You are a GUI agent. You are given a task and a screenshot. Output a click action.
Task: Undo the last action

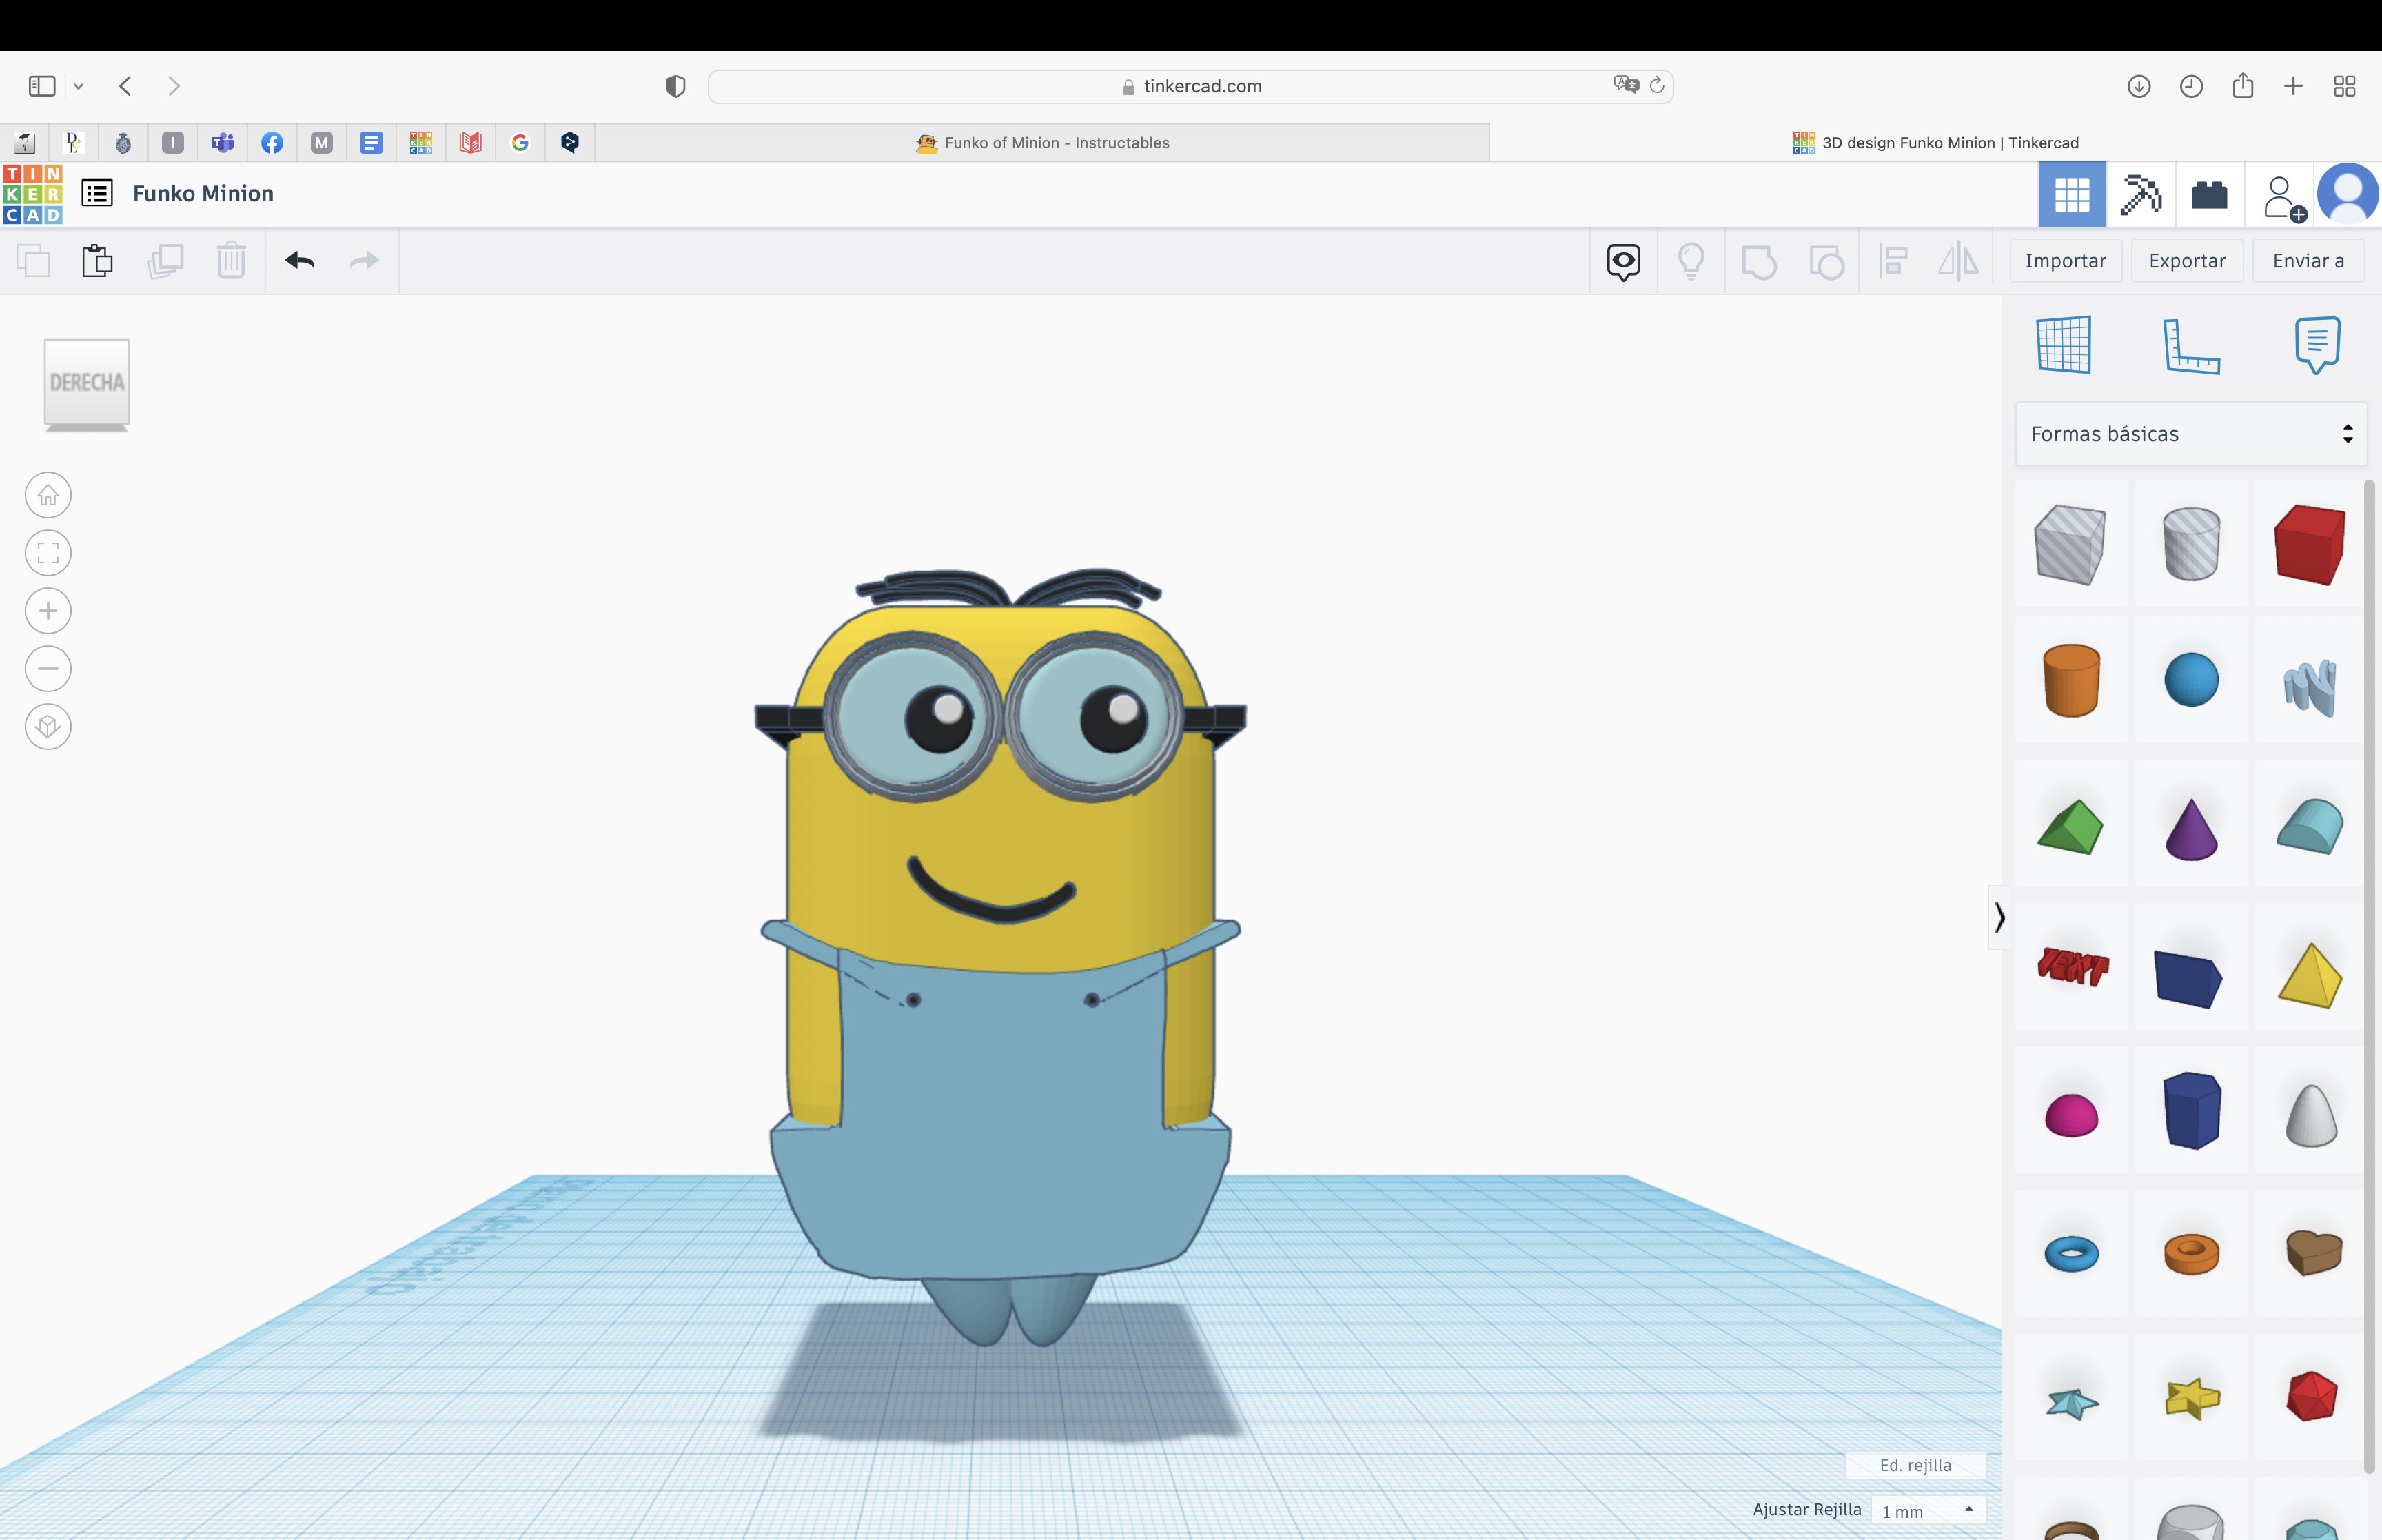pyautogui.click(x=300, y=261)
